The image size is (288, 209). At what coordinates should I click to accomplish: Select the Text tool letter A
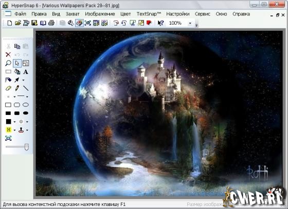pyautogui.click(x=26, y=72)
